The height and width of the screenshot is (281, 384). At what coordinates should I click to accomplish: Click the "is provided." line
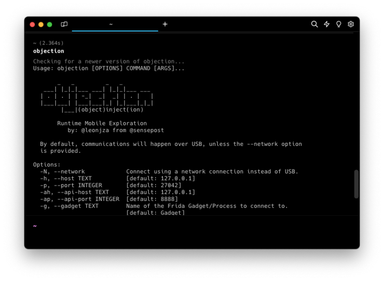pos(60,151)
